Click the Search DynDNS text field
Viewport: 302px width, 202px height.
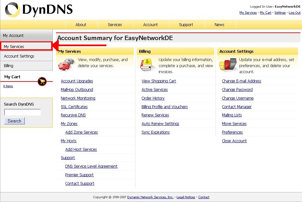point(22,112)
